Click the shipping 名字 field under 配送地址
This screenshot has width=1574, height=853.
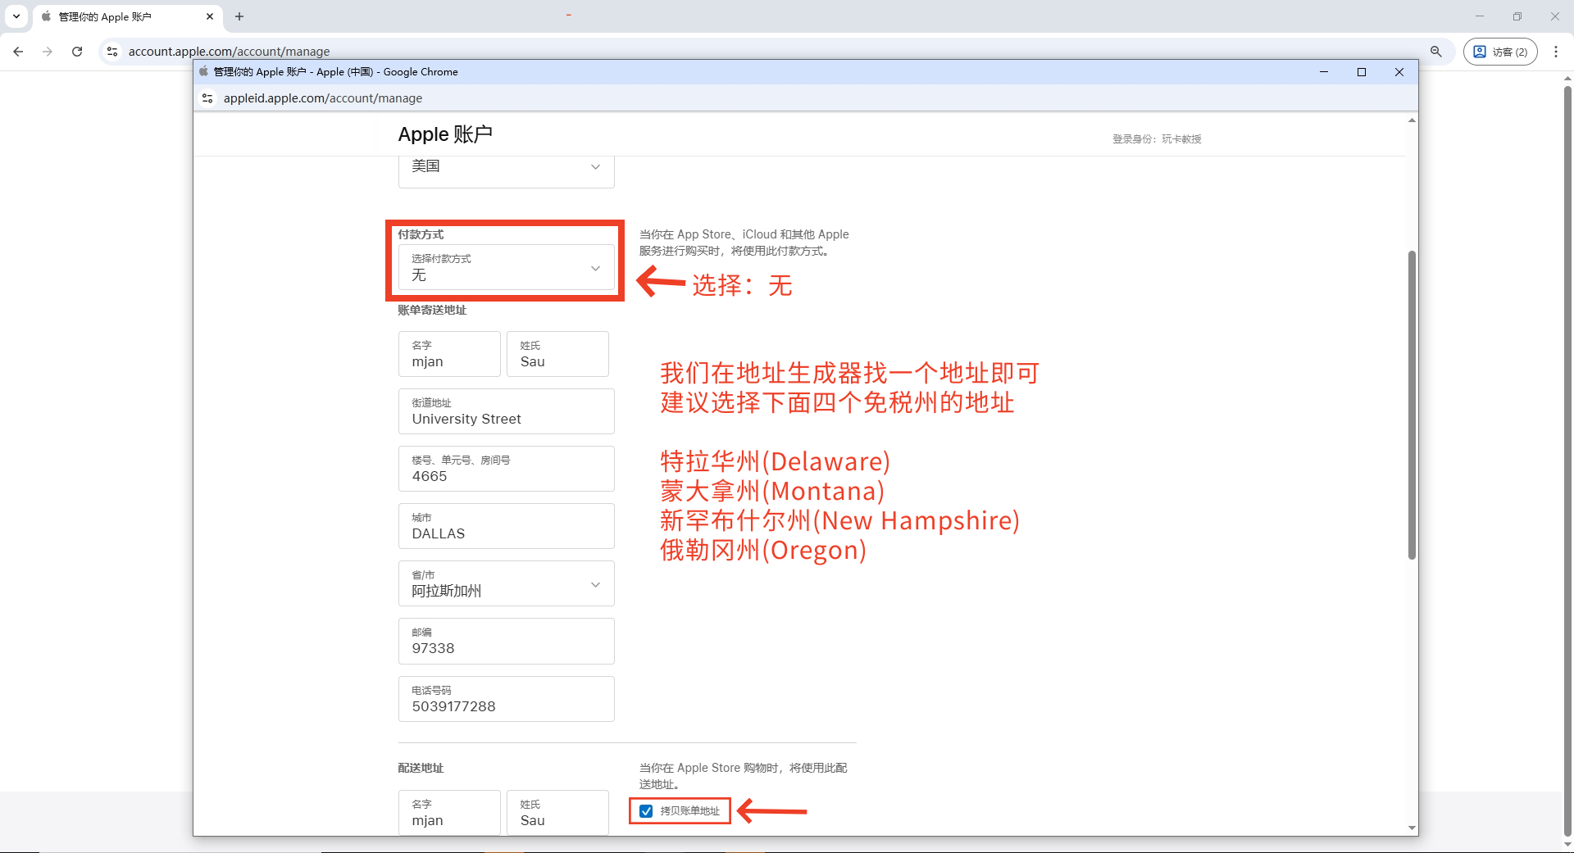pyautogui.click(x=449, y=813)
